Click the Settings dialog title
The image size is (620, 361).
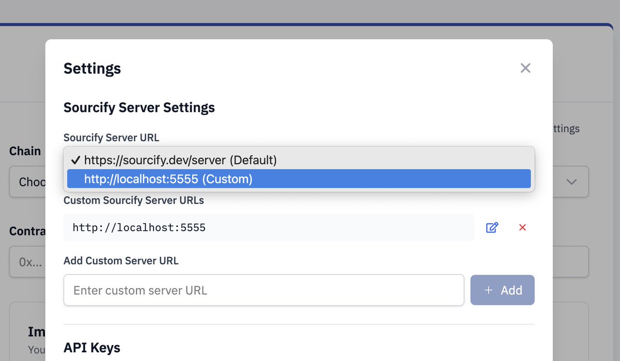[x=92, y=68]
